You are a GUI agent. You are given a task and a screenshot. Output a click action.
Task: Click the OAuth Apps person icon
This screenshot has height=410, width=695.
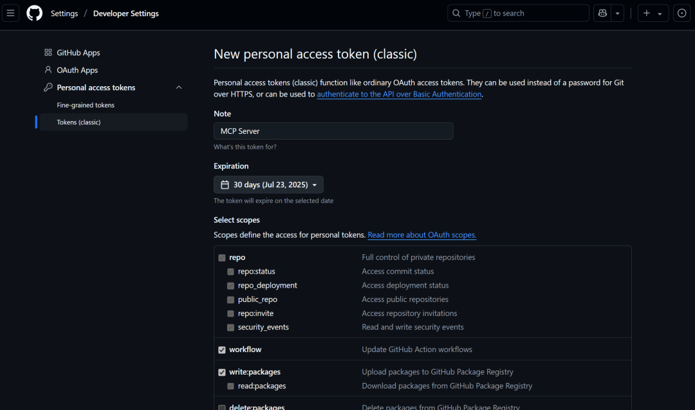48,70
